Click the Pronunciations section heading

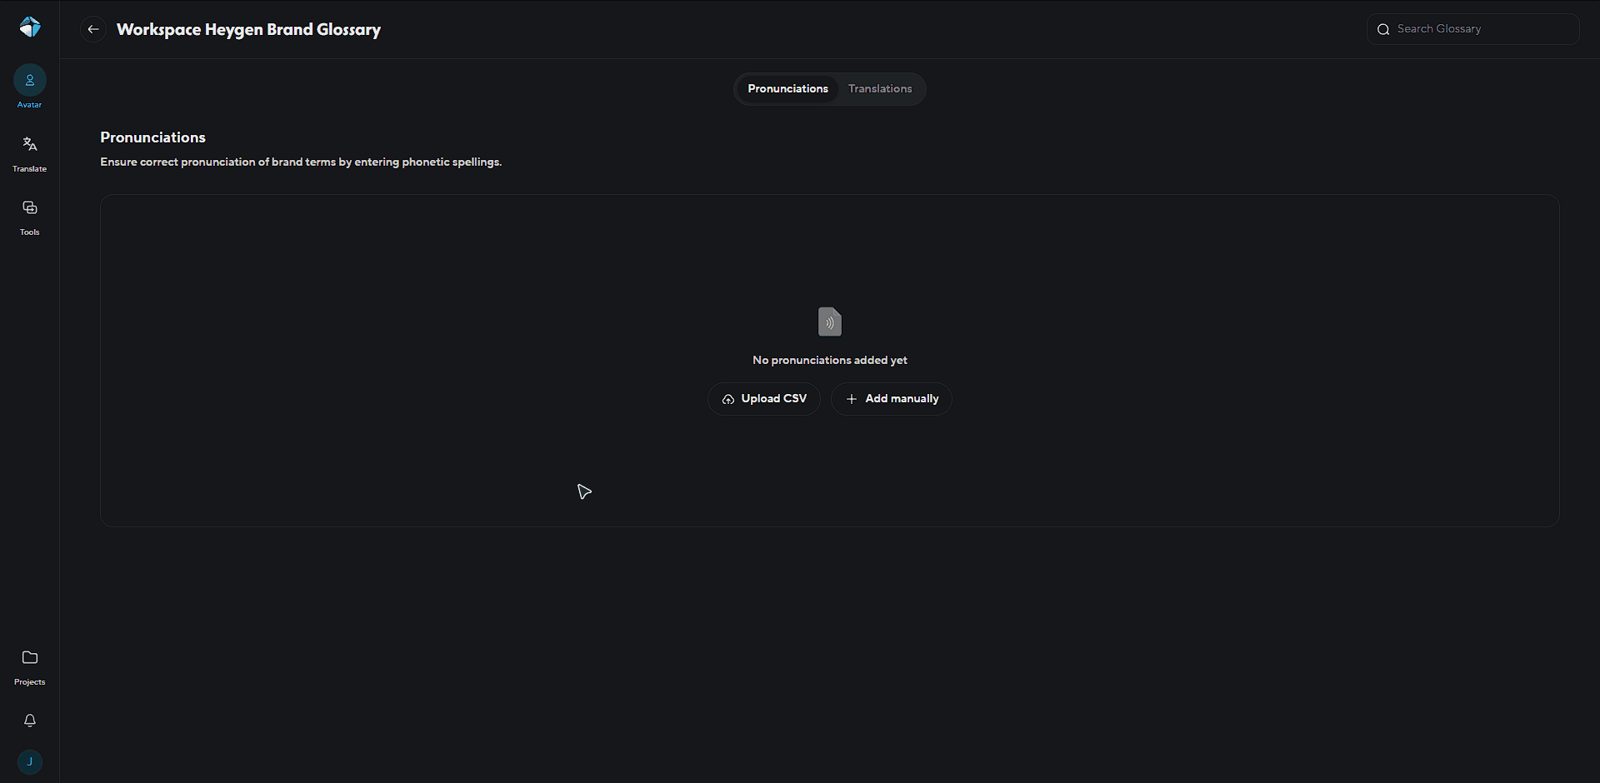click(153, 137)
